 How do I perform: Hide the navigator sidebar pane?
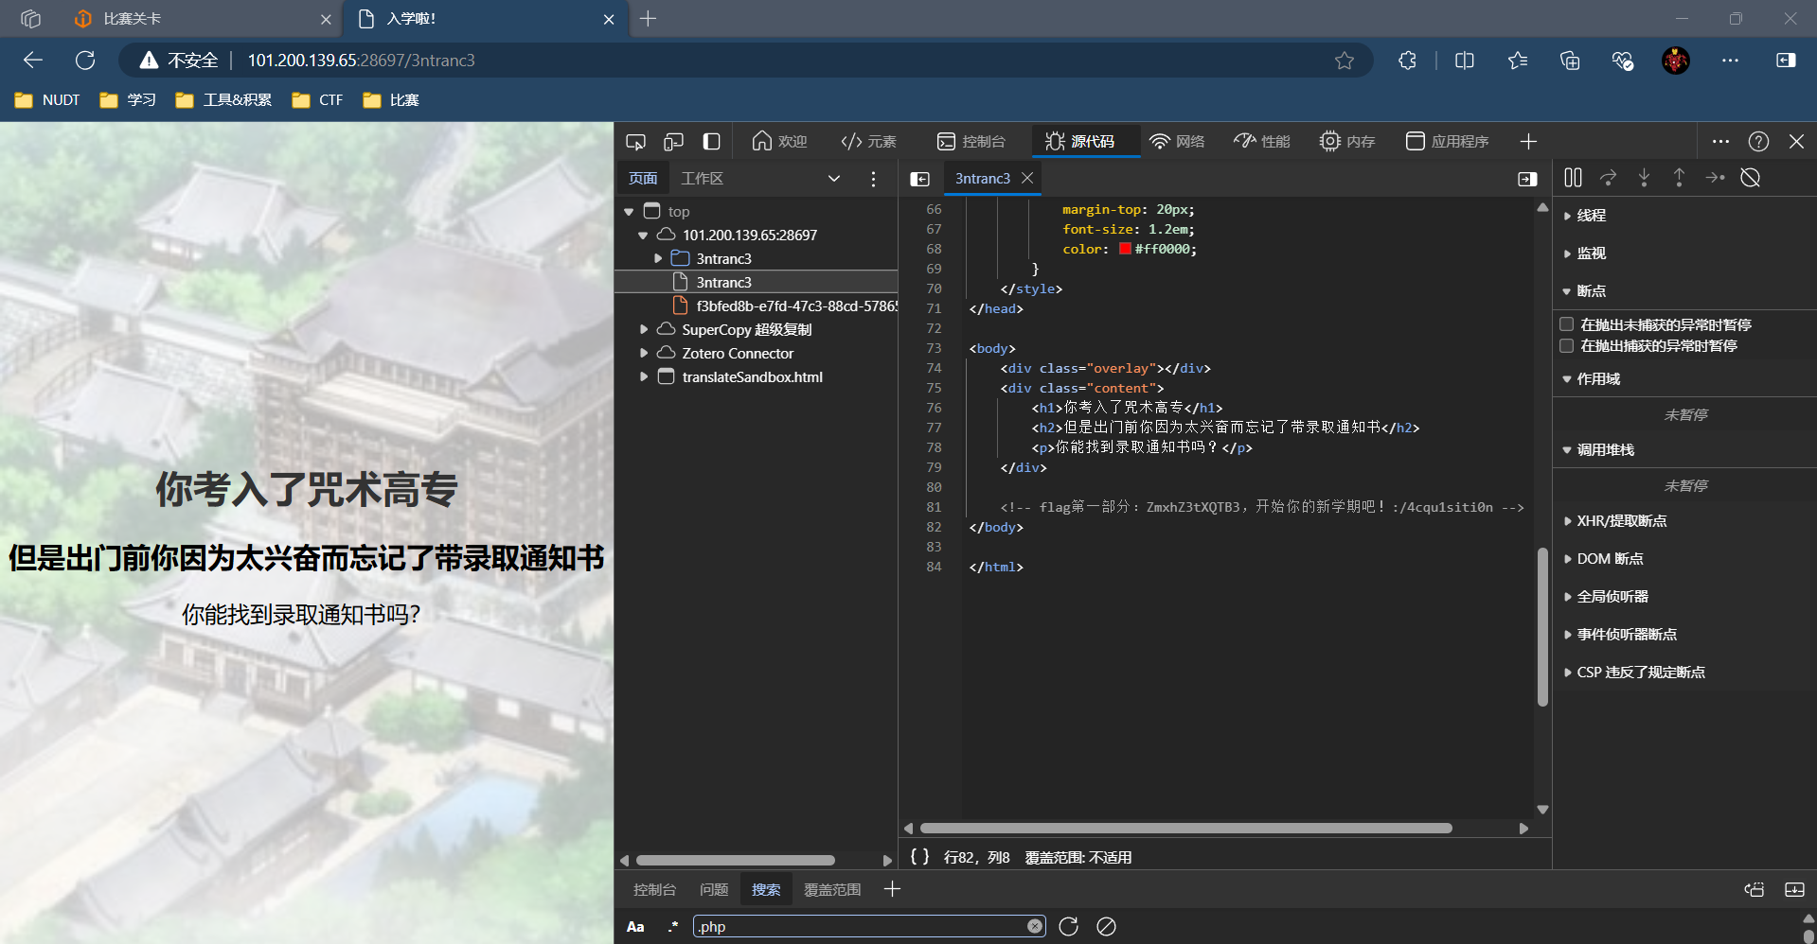pyautogui.click(x=919, y=179)
